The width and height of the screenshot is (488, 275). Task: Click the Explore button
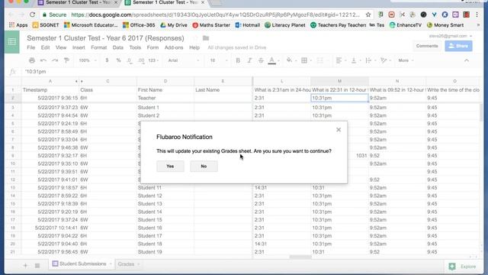tap(463, 267)
